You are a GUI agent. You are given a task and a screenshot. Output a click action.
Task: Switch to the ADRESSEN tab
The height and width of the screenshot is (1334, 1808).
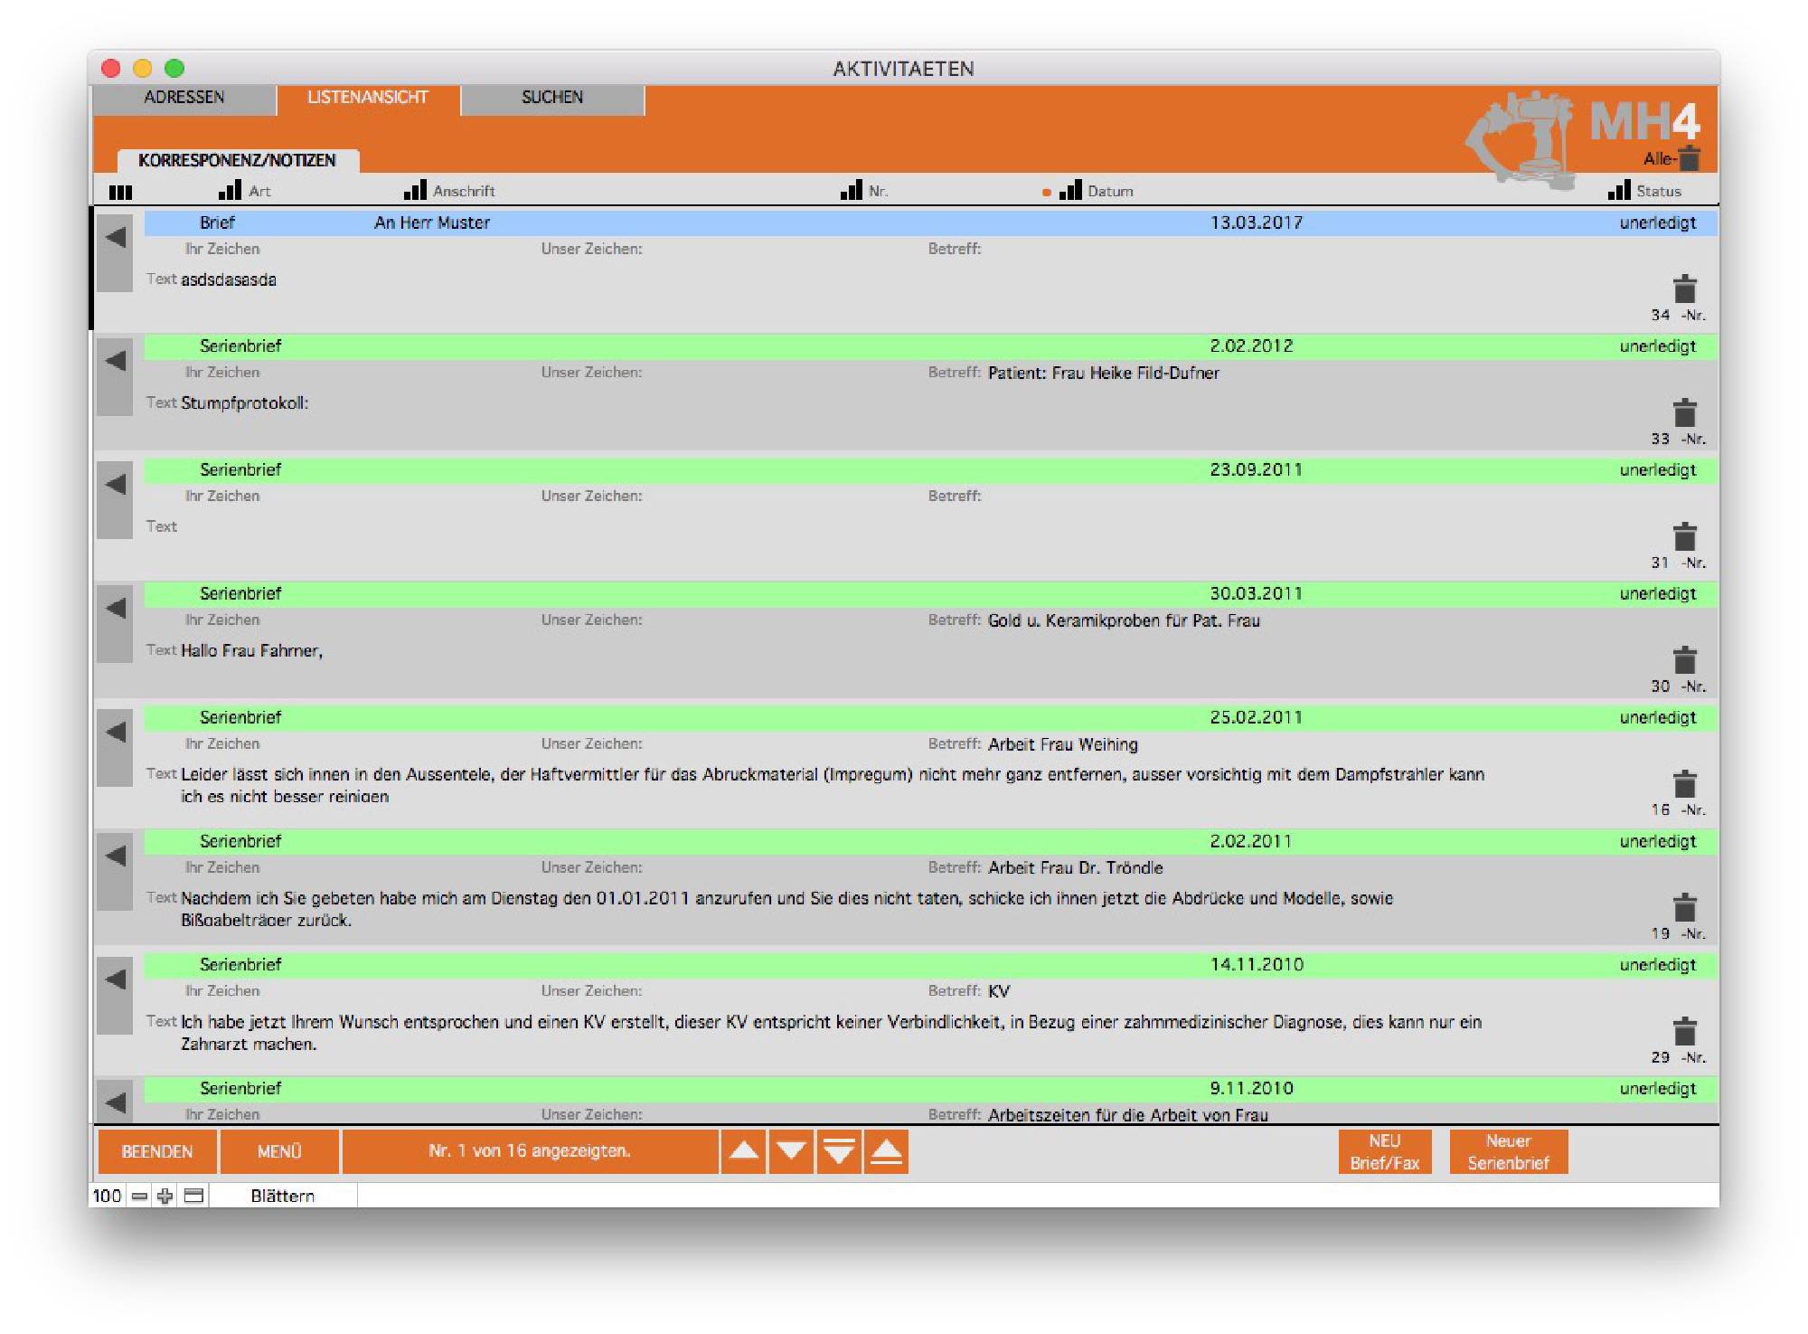click(184, 98)
